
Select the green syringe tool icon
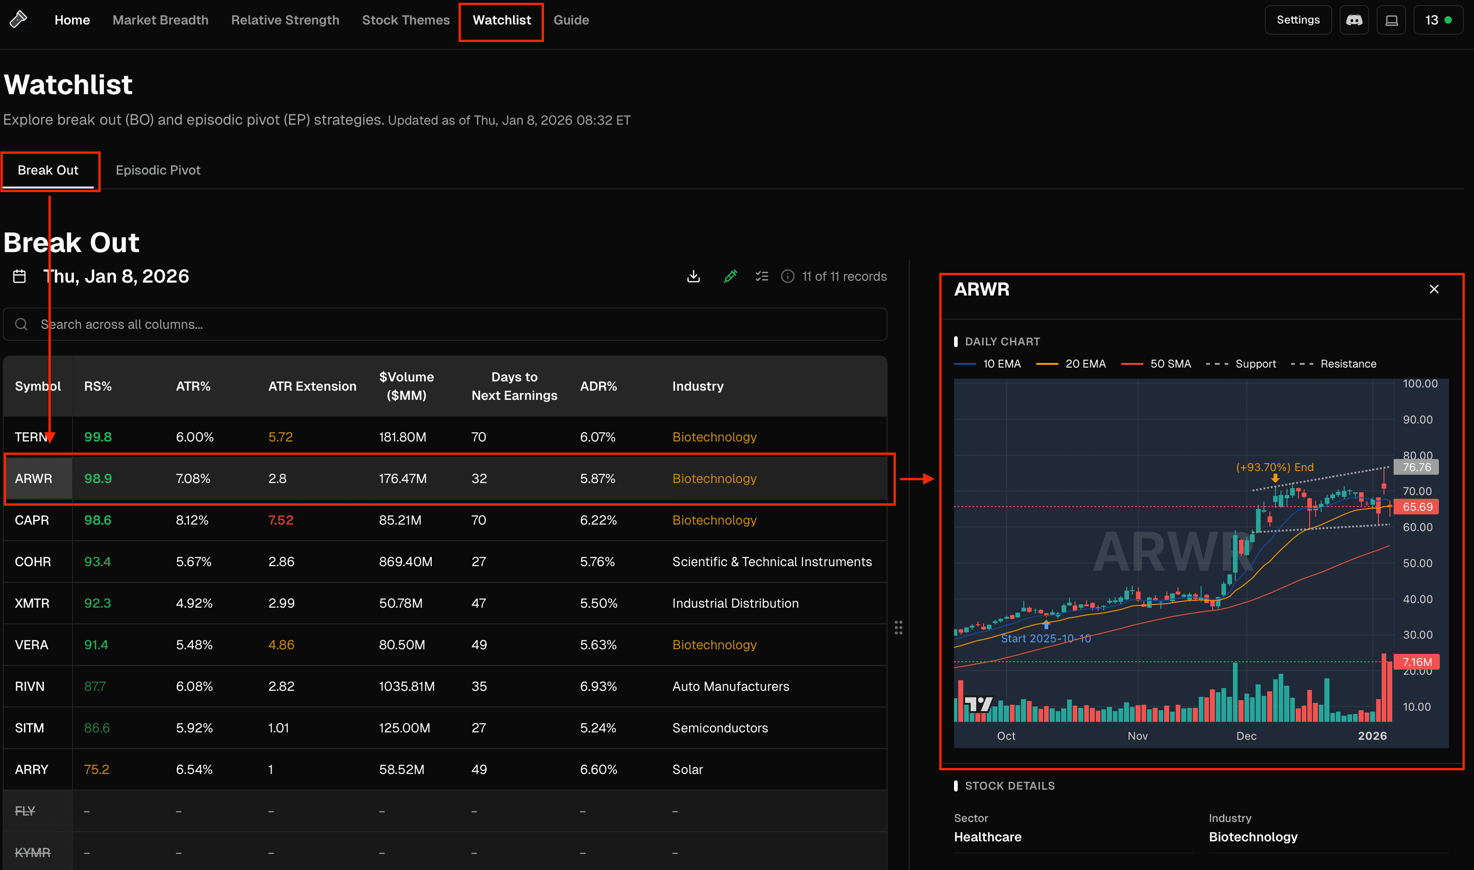(x=730, y=276)
